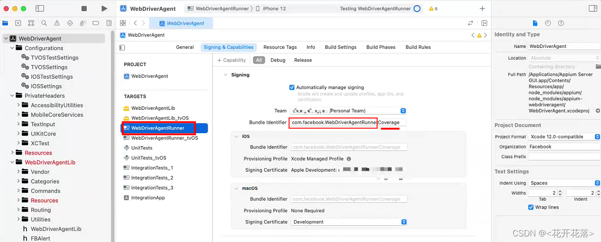Show the History inspector
The height and width of the screenshot is (242, 601).
(x=548, y=23)
